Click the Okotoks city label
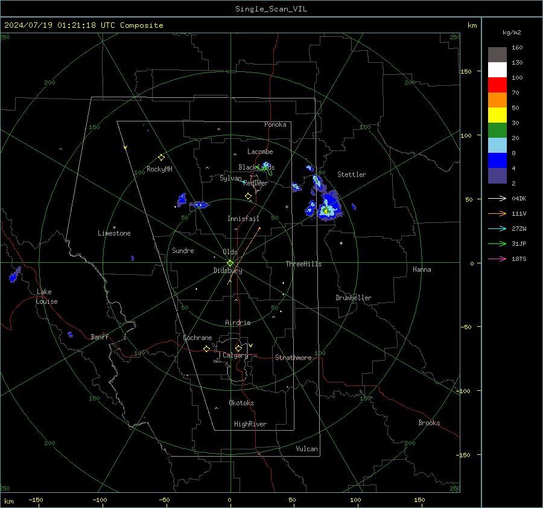543x508 pixels. [x=241, y=403]
